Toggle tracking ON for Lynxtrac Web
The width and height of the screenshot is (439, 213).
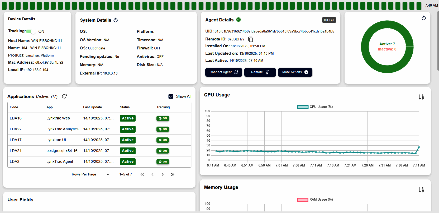click(x=163, y=118)
